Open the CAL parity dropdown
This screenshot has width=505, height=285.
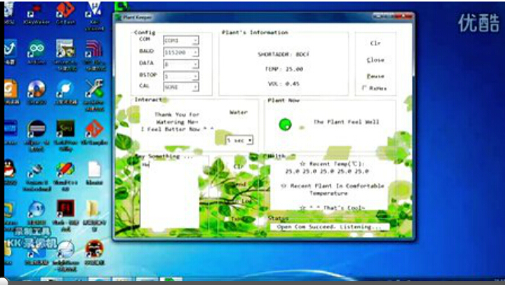pyautogui.click(x=181, y=88)
